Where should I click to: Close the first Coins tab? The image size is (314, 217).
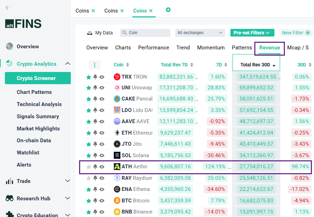(93, 11)
